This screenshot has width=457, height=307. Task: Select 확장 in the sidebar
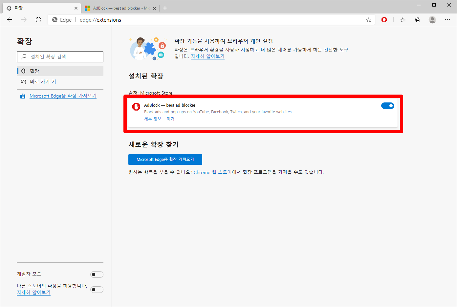[60, 71]
